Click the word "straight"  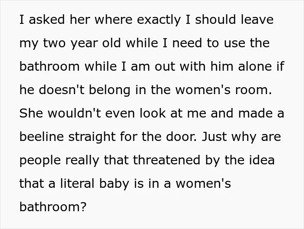pyautogui.click(x=92, y=137)
